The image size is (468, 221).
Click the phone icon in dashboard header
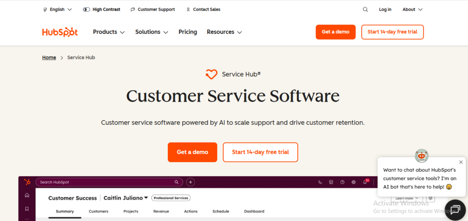pos(320,182)
